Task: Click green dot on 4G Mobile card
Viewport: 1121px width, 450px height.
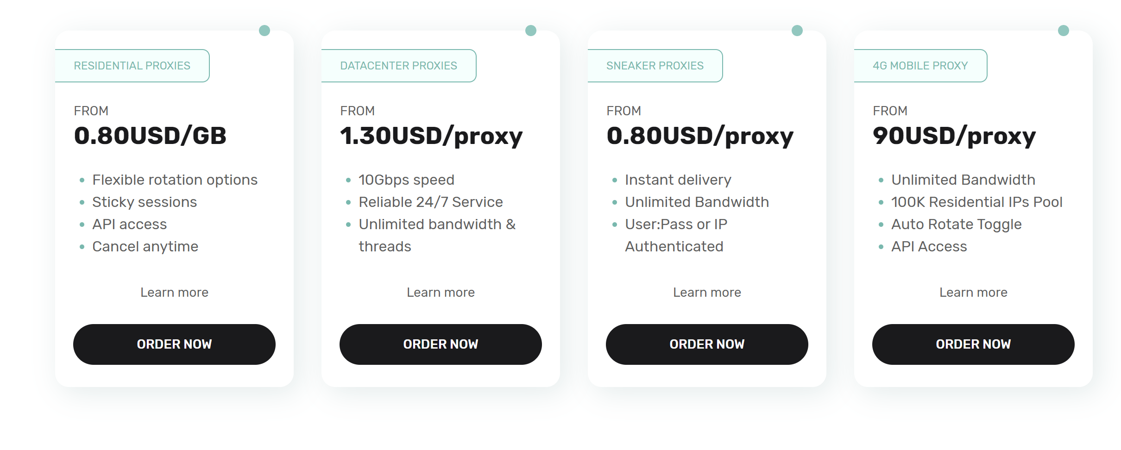Action: pyautogui.click(x=1064, y=31)
